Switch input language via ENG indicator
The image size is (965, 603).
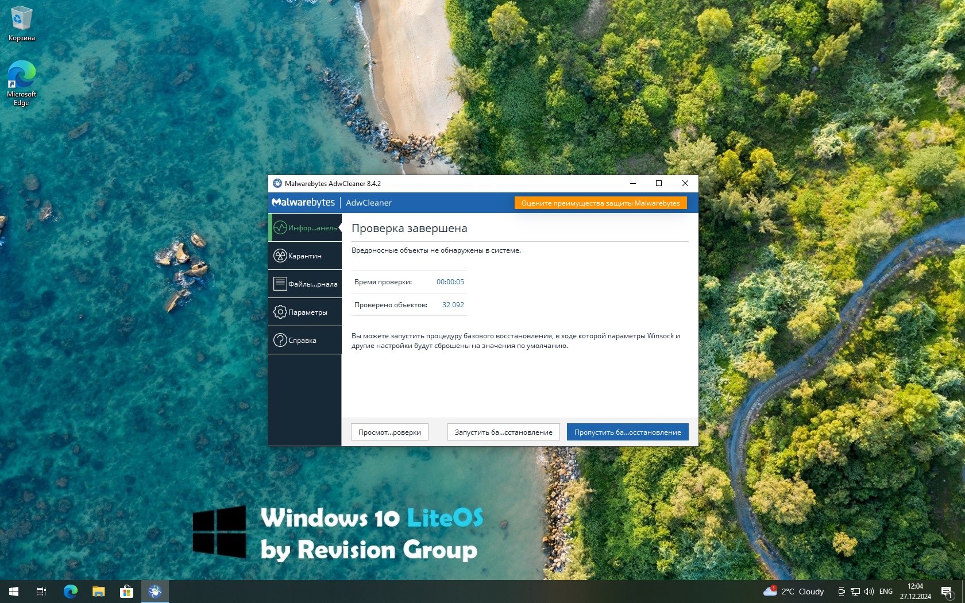point(886,592)
